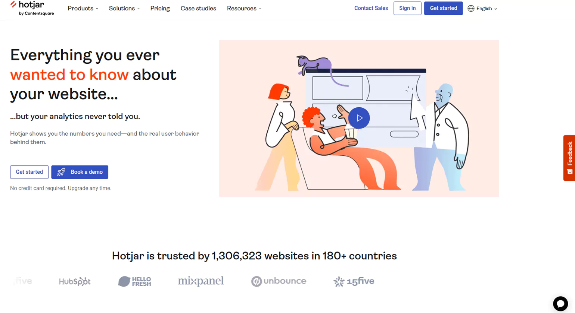Open the English language selector
This screenshot has width=575, height=313.
click(484, 8)
